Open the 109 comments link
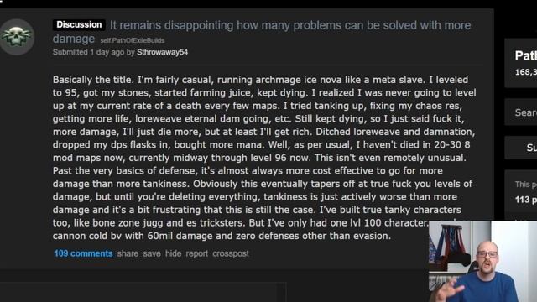Screen dimensions: 537x302 pos(83,253)
